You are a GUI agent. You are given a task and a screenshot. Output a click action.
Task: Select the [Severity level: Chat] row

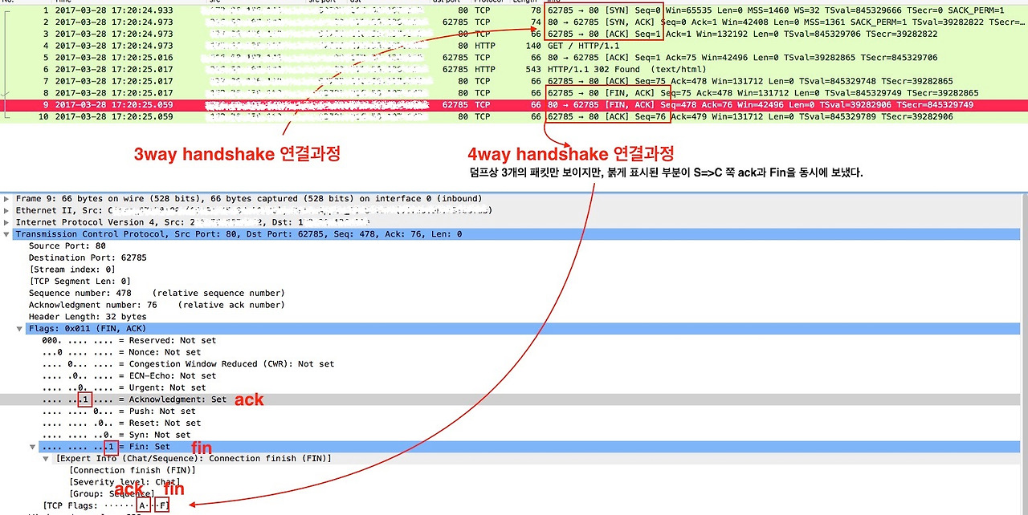[x=124, y=482]
